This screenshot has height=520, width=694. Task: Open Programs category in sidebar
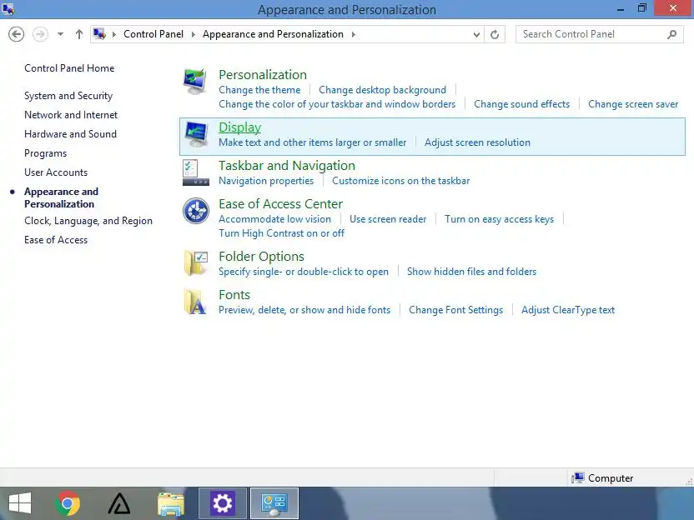pos(46,153)
